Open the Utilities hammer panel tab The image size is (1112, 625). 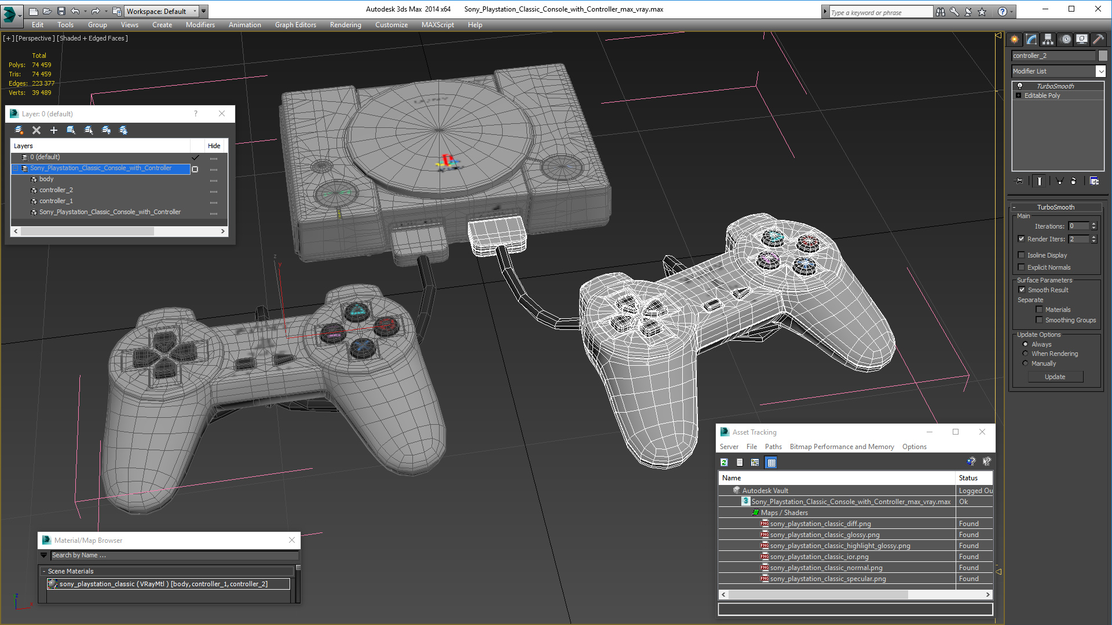[x=1099, y=39]
